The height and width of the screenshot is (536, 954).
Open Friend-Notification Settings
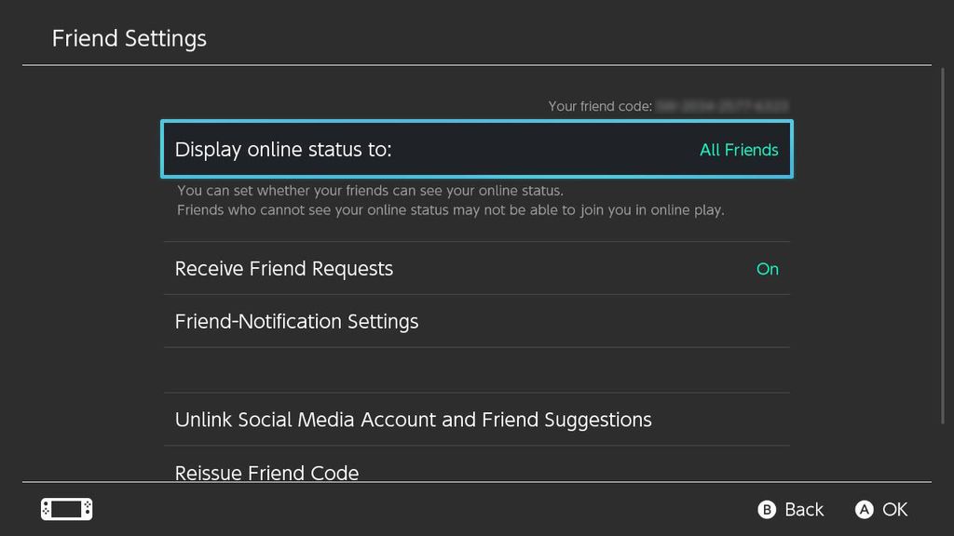(296, 321)
